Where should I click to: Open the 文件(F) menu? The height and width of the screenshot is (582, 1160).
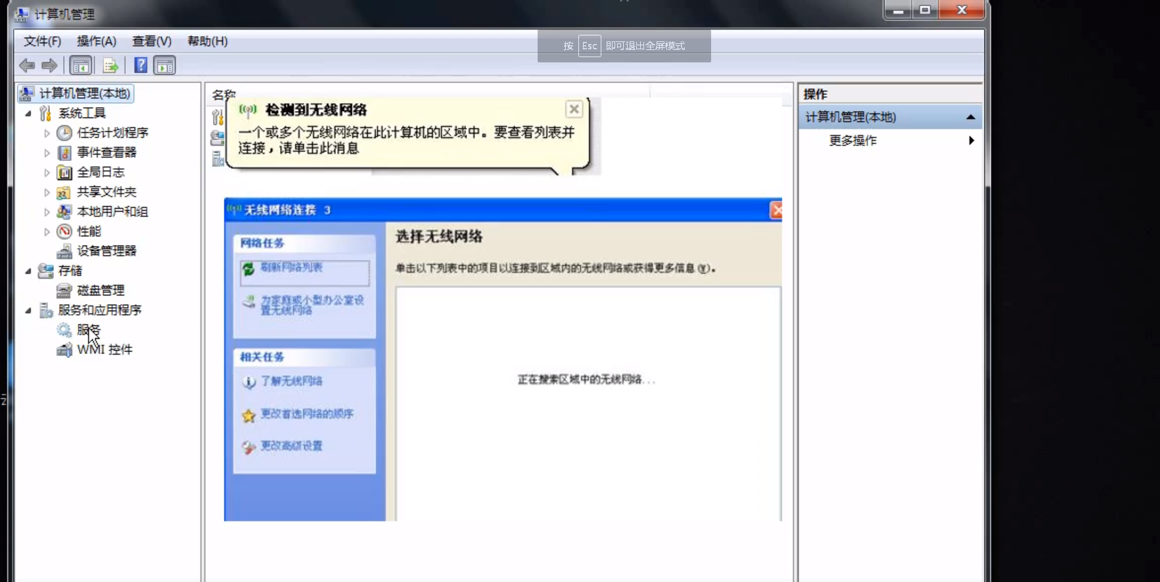43,41
